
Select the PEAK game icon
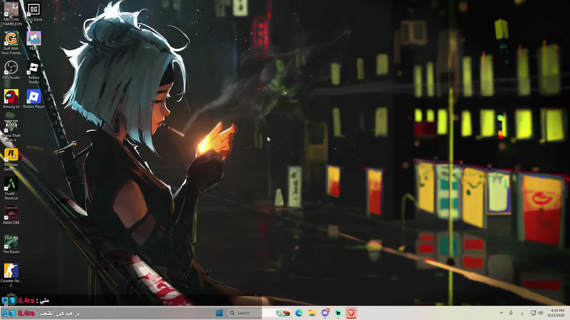tap(34, 41)
